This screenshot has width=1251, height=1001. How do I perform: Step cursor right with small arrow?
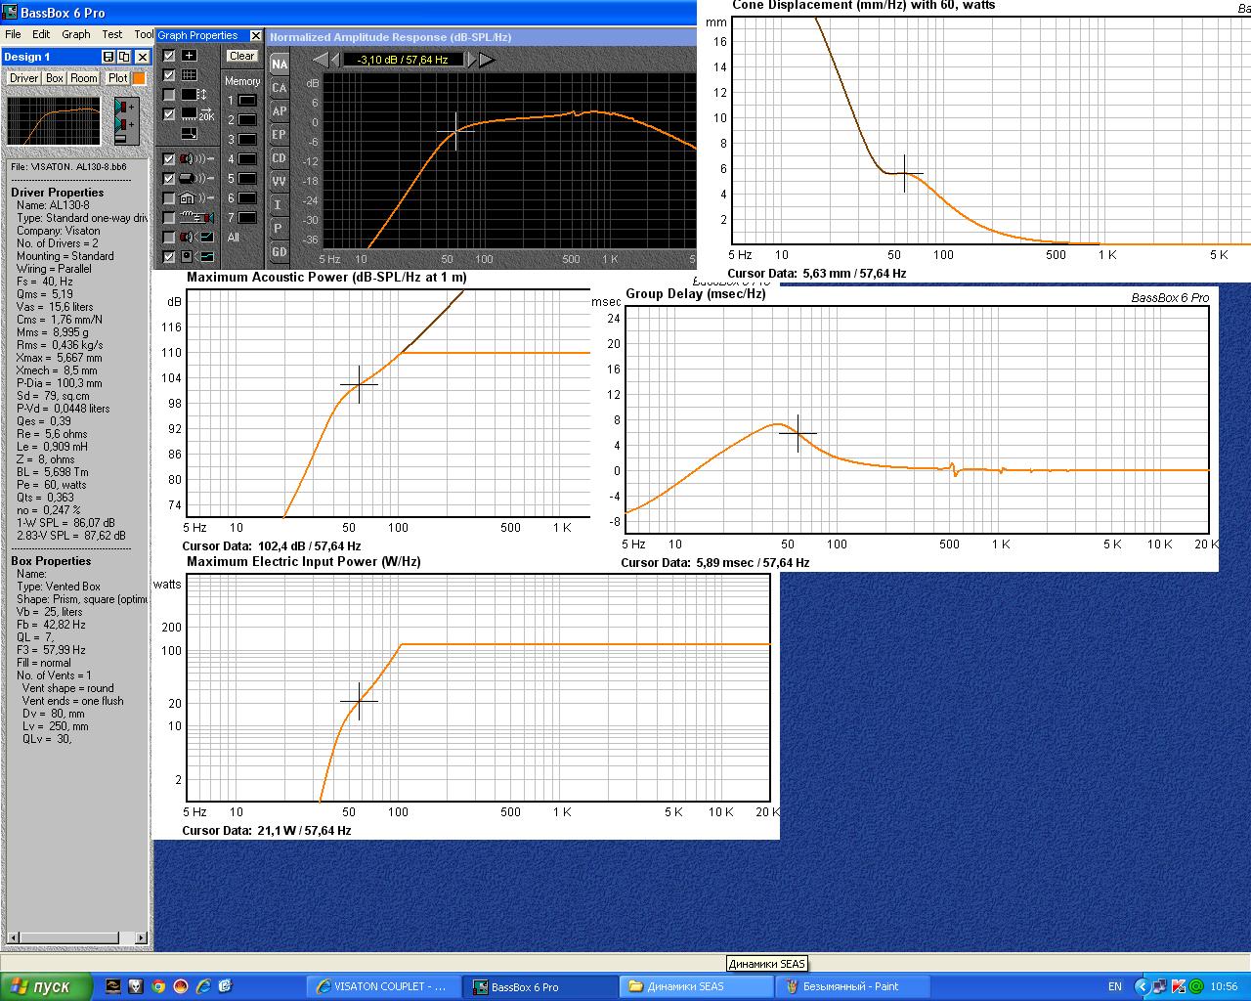click(x=471, y=60)
